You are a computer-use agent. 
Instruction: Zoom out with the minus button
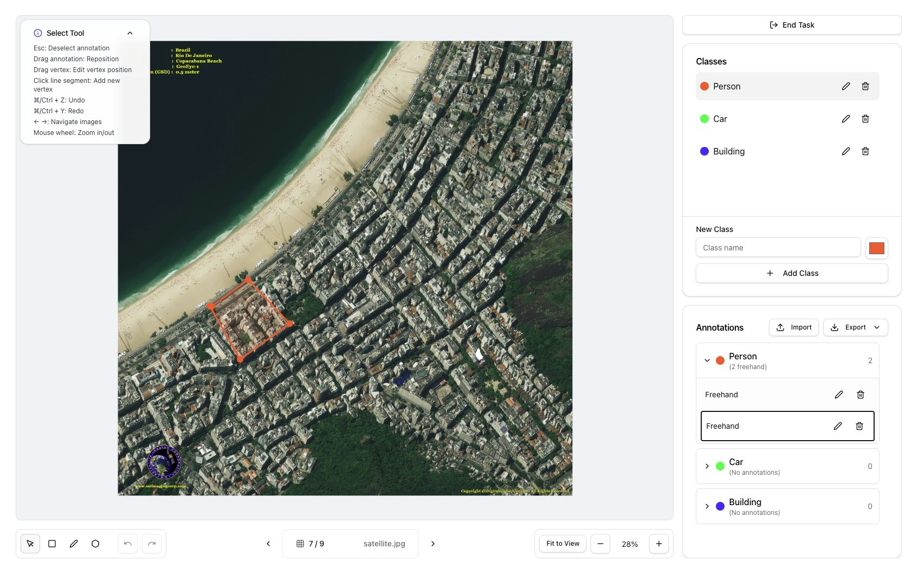pyautogui.click(x=600, y=544)
